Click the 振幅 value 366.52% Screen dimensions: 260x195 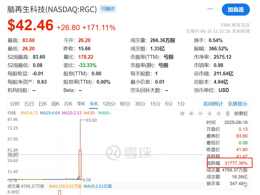point(218,49)
